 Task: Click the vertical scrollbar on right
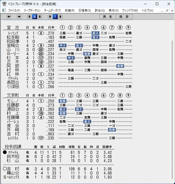172,109
